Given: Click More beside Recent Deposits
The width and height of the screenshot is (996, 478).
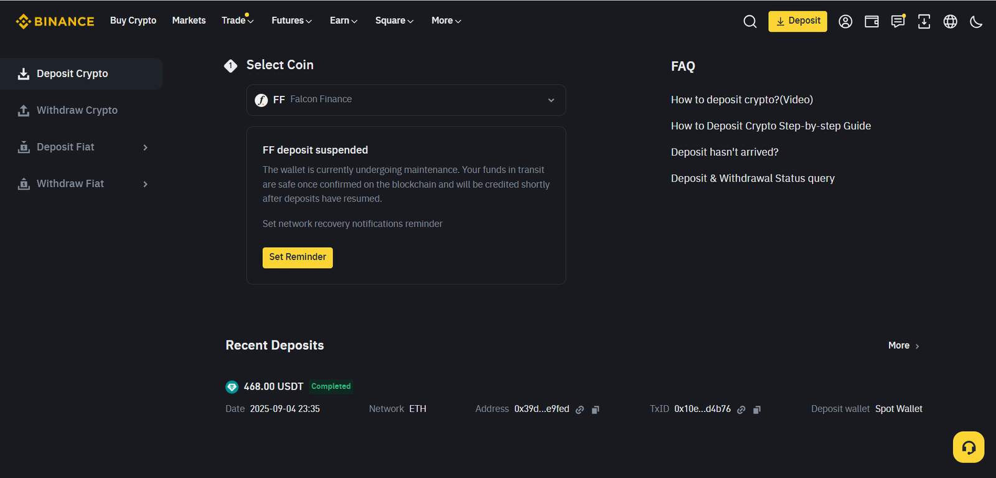Looking at the screenshot, I should point(903,345).
